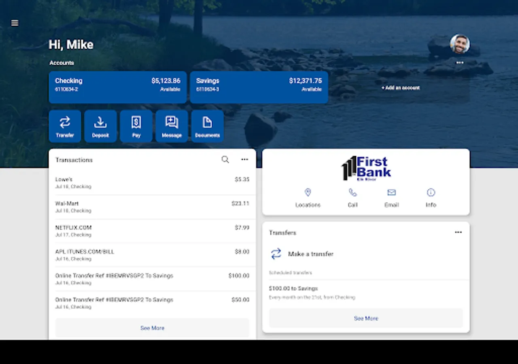Open the hamburger navigation menu
518x364 pixels.
click(x=15, y=23)
